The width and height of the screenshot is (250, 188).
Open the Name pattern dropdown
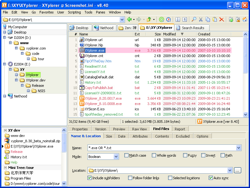tap(238, 148)
